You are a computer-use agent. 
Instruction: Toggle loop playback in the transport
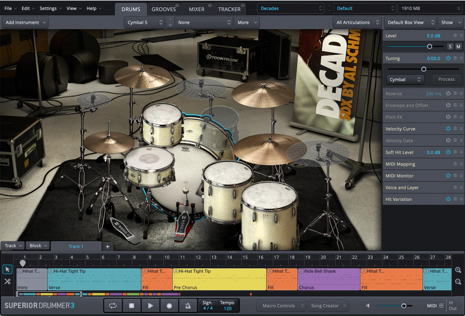pyautogui.click(x=113, y=306)
